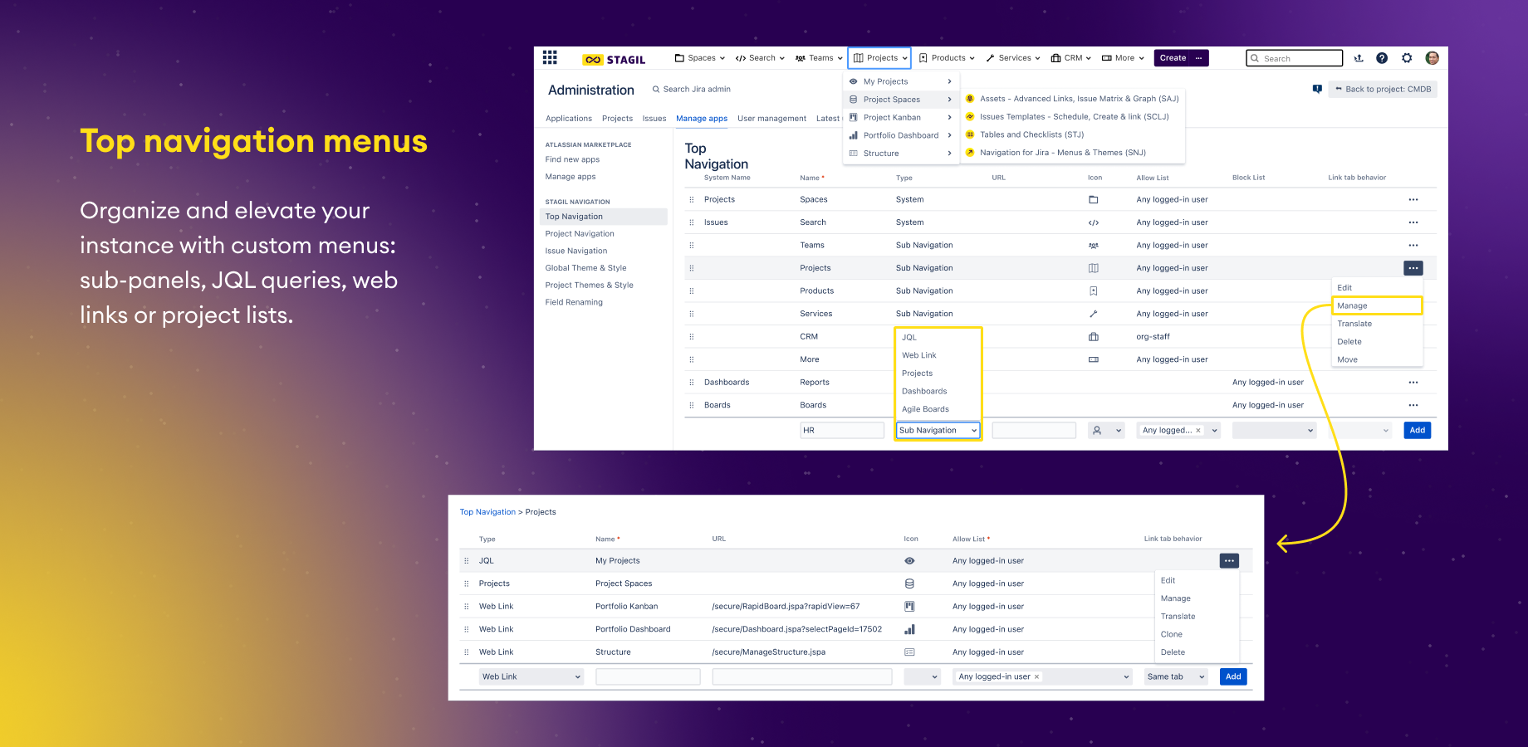The height and width of the screenshot is (747, 1528).
Task: Click the STAGIL logo
Action: click(615, 60)
